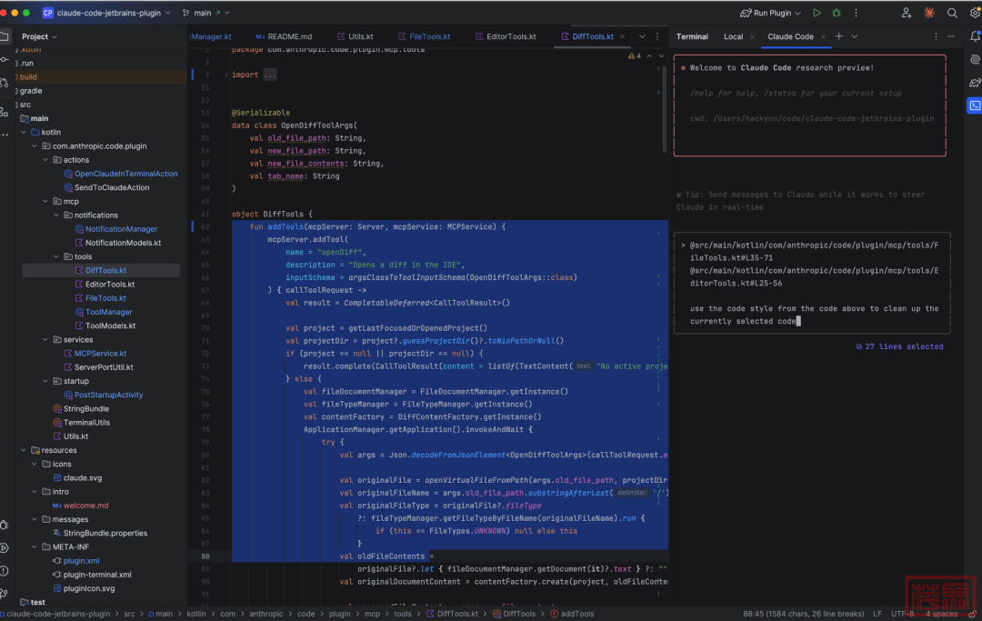The image size is (982, 621).
Task: Switch to the Utils.kt editor tab
Action: click(x=356, y=36)
